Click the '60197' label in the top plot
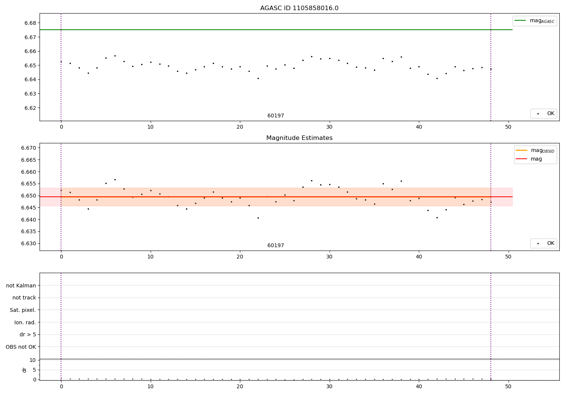This screenshot has width=565, height=395. (276, 116)
